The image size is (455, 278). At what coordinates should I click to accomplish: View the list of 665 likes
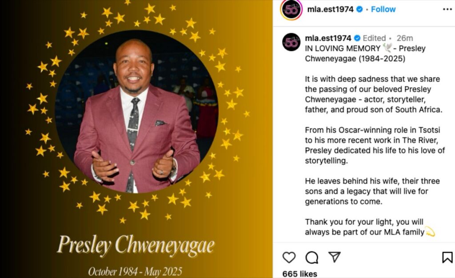299,274
